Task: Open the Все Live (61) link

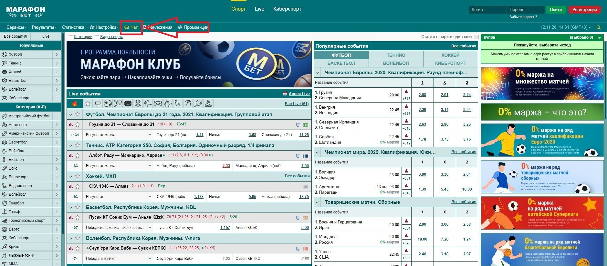Action: coord(297,104)
